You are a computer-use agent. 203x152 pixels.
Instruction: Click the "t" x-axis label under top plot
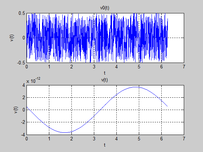[105, 73]
